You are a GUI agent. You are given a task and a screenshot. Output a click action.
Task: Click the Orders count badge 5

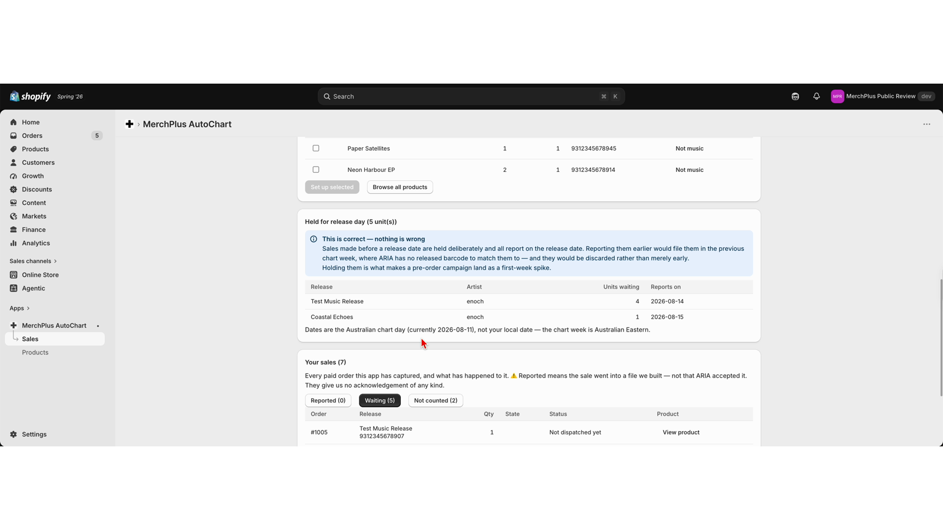(97, 135)
